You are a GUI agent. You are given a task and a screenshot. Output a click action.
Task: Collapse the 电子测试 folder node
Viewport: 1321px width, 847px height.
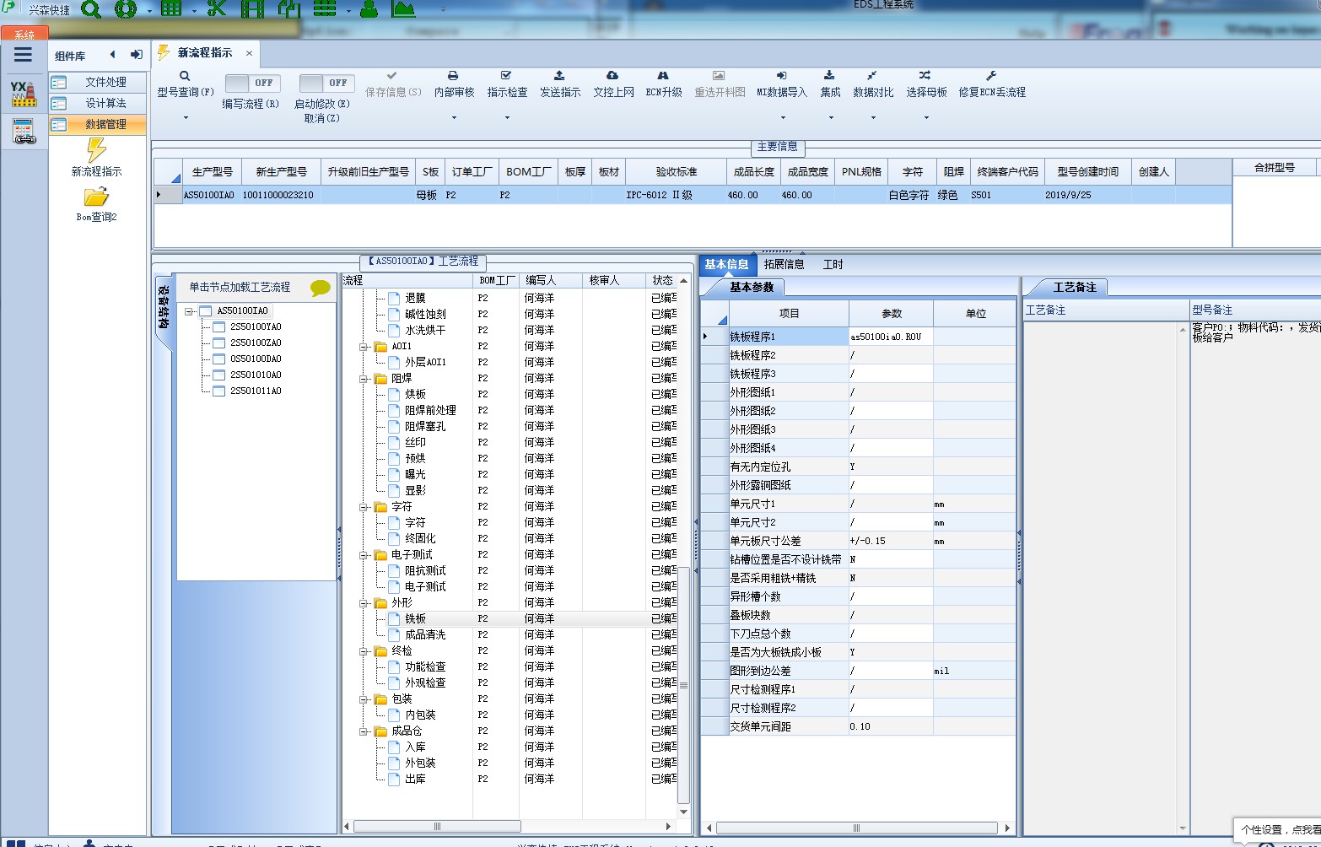point(364,555)
